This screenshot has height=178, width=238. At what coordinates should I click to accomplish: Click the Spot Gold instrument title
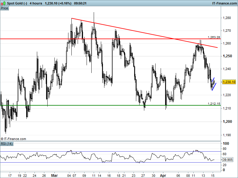tap(17, 3)
